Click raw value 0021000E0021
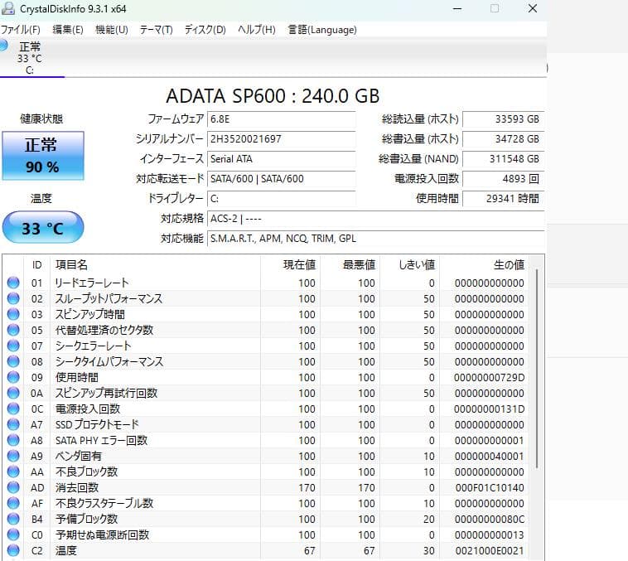 (490, 550)
